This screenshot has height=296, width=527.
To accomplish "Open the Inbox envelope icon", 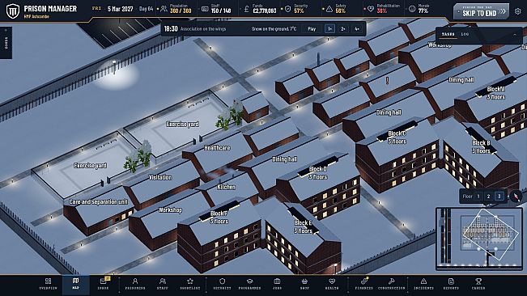I will click(x=103, y=281).
